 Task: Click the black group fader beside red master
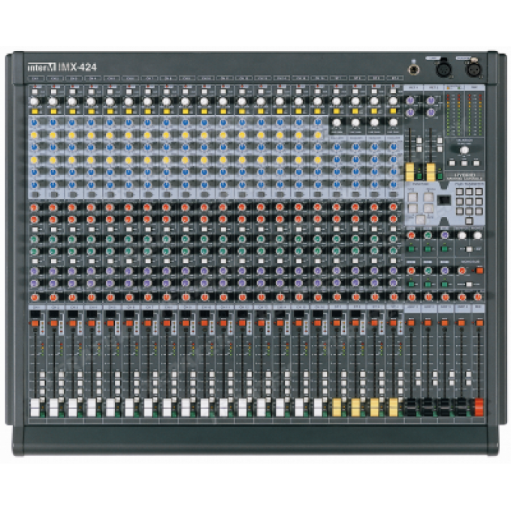tap(461, 407)
